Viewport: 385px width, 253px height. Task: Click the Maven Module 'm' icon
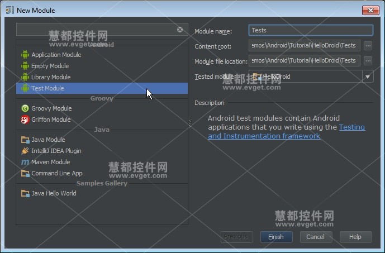[x=25, y=162]
